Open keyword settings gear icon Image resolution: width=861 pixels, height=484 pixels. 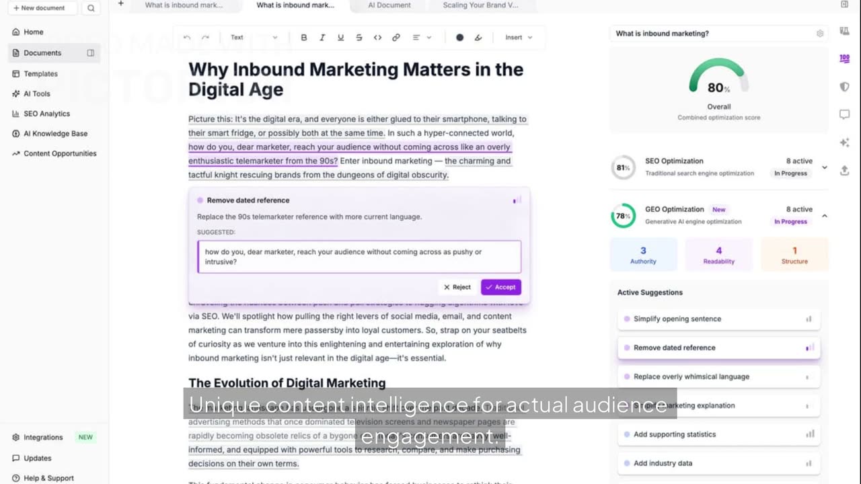820,34
